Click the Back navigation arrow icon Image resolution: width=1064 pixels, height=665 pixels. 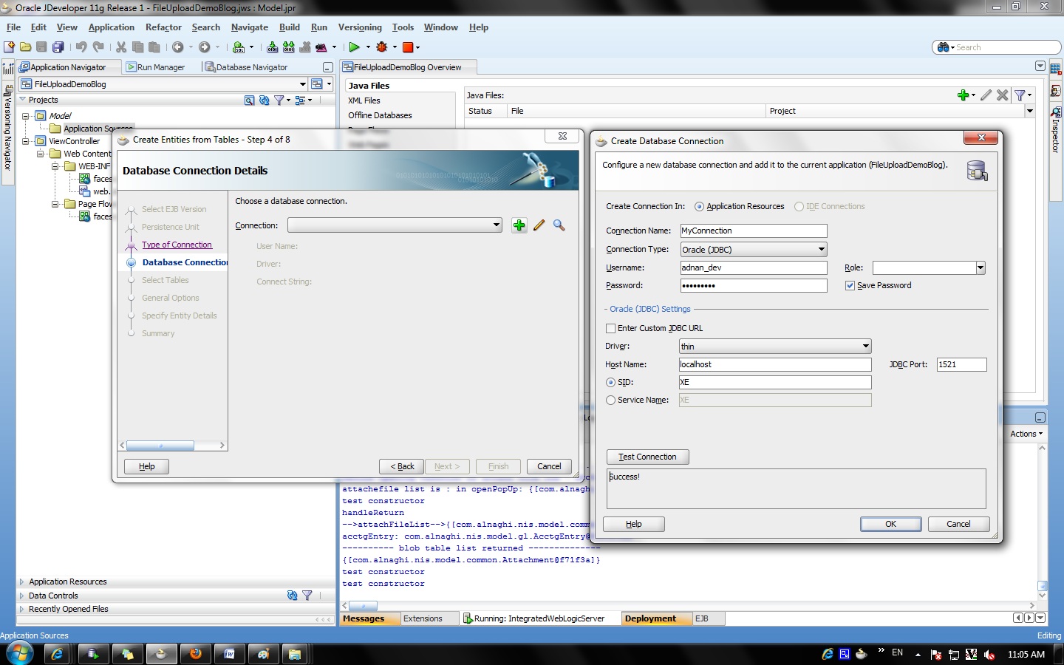(178, 47)
